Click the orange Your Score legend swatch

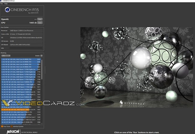(2, 127)
